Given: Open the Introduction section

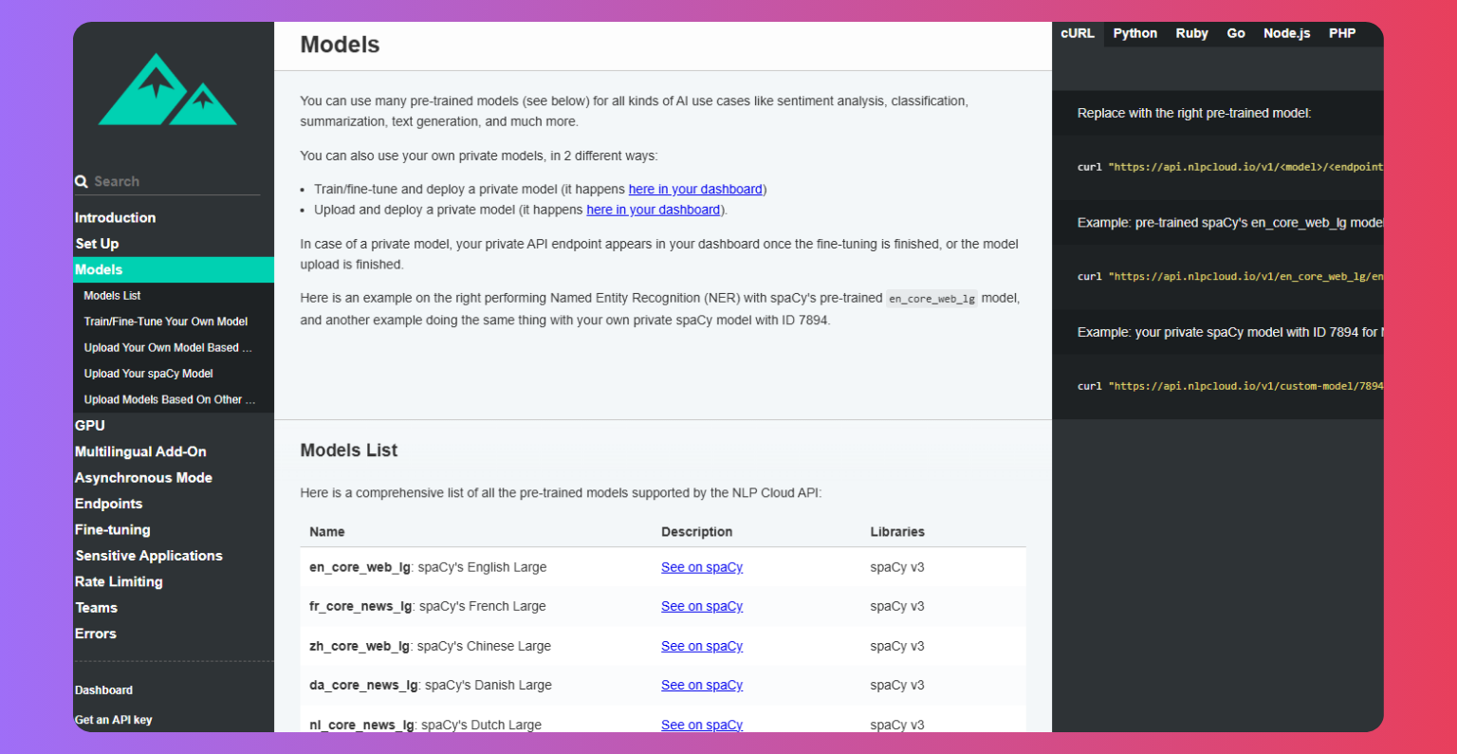Looking at the screenshot, I should (x=115, y=217).
